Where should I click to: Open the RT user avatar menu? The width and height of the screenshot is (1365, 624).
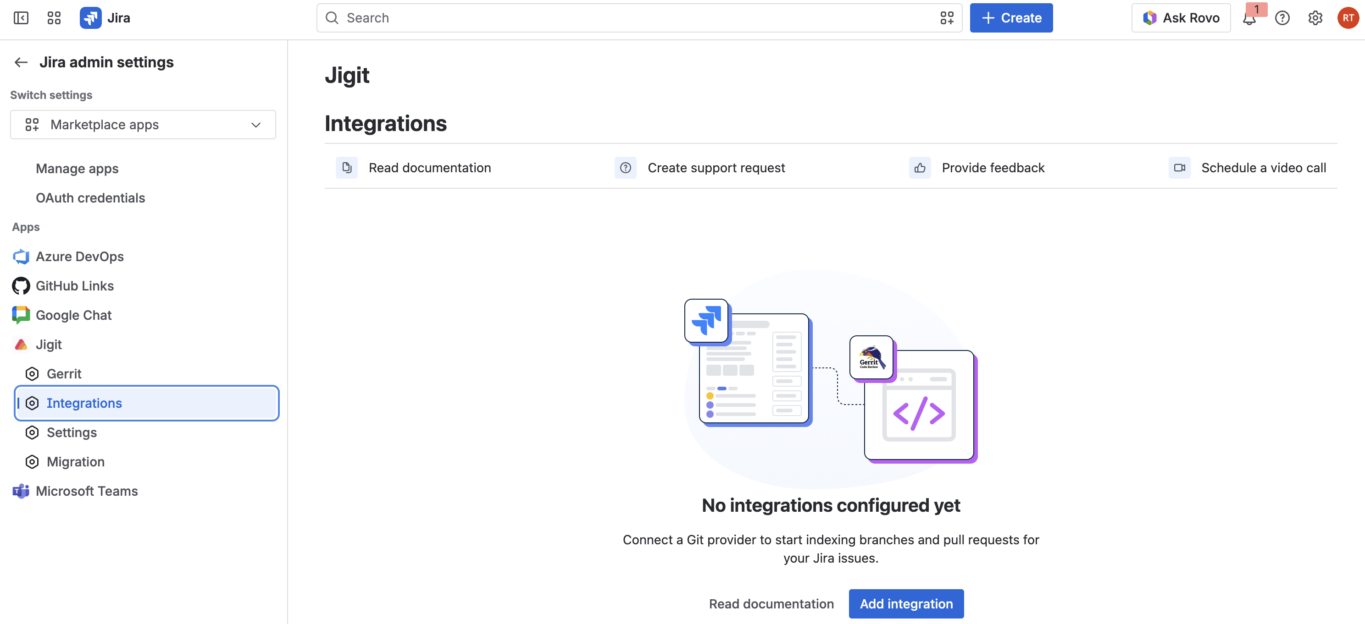(x=1348, y=18)
